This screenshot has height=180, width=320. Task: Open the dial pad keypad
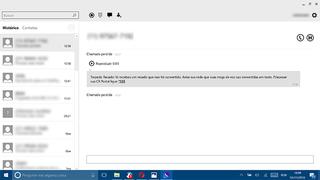click(100, 15)
